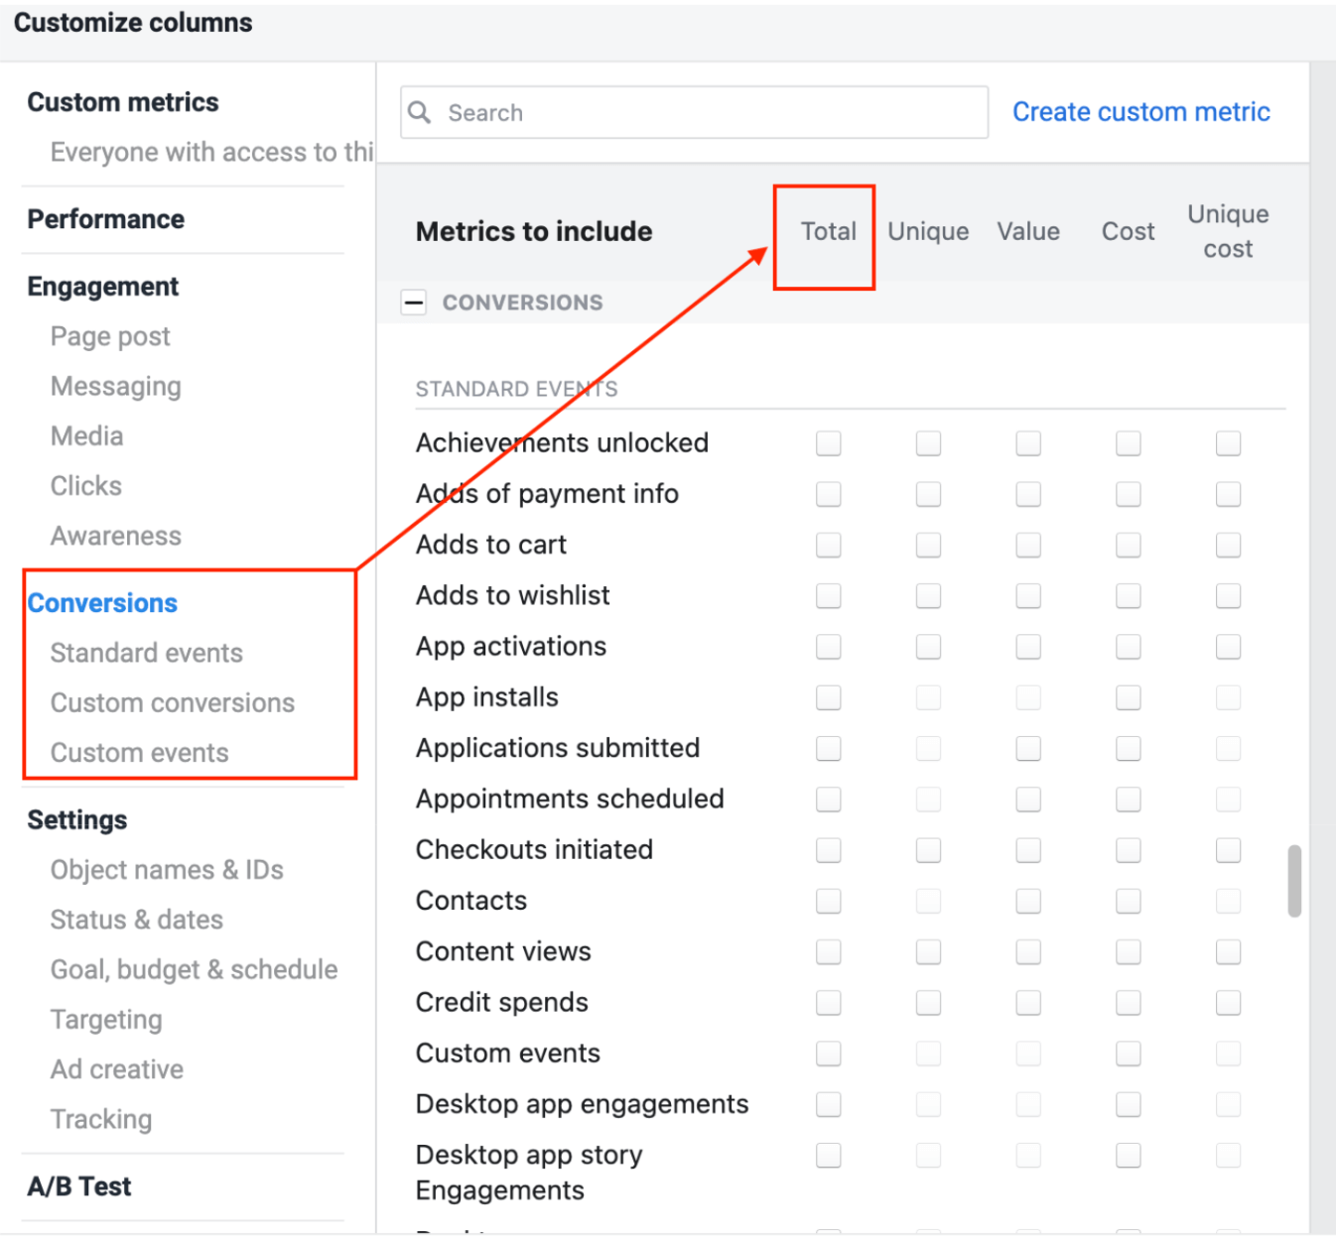Image resolution: width=1336 pixels, height=1242 pixels.
Task: Select Tracking under Settings
Action: click(101, 1119)
